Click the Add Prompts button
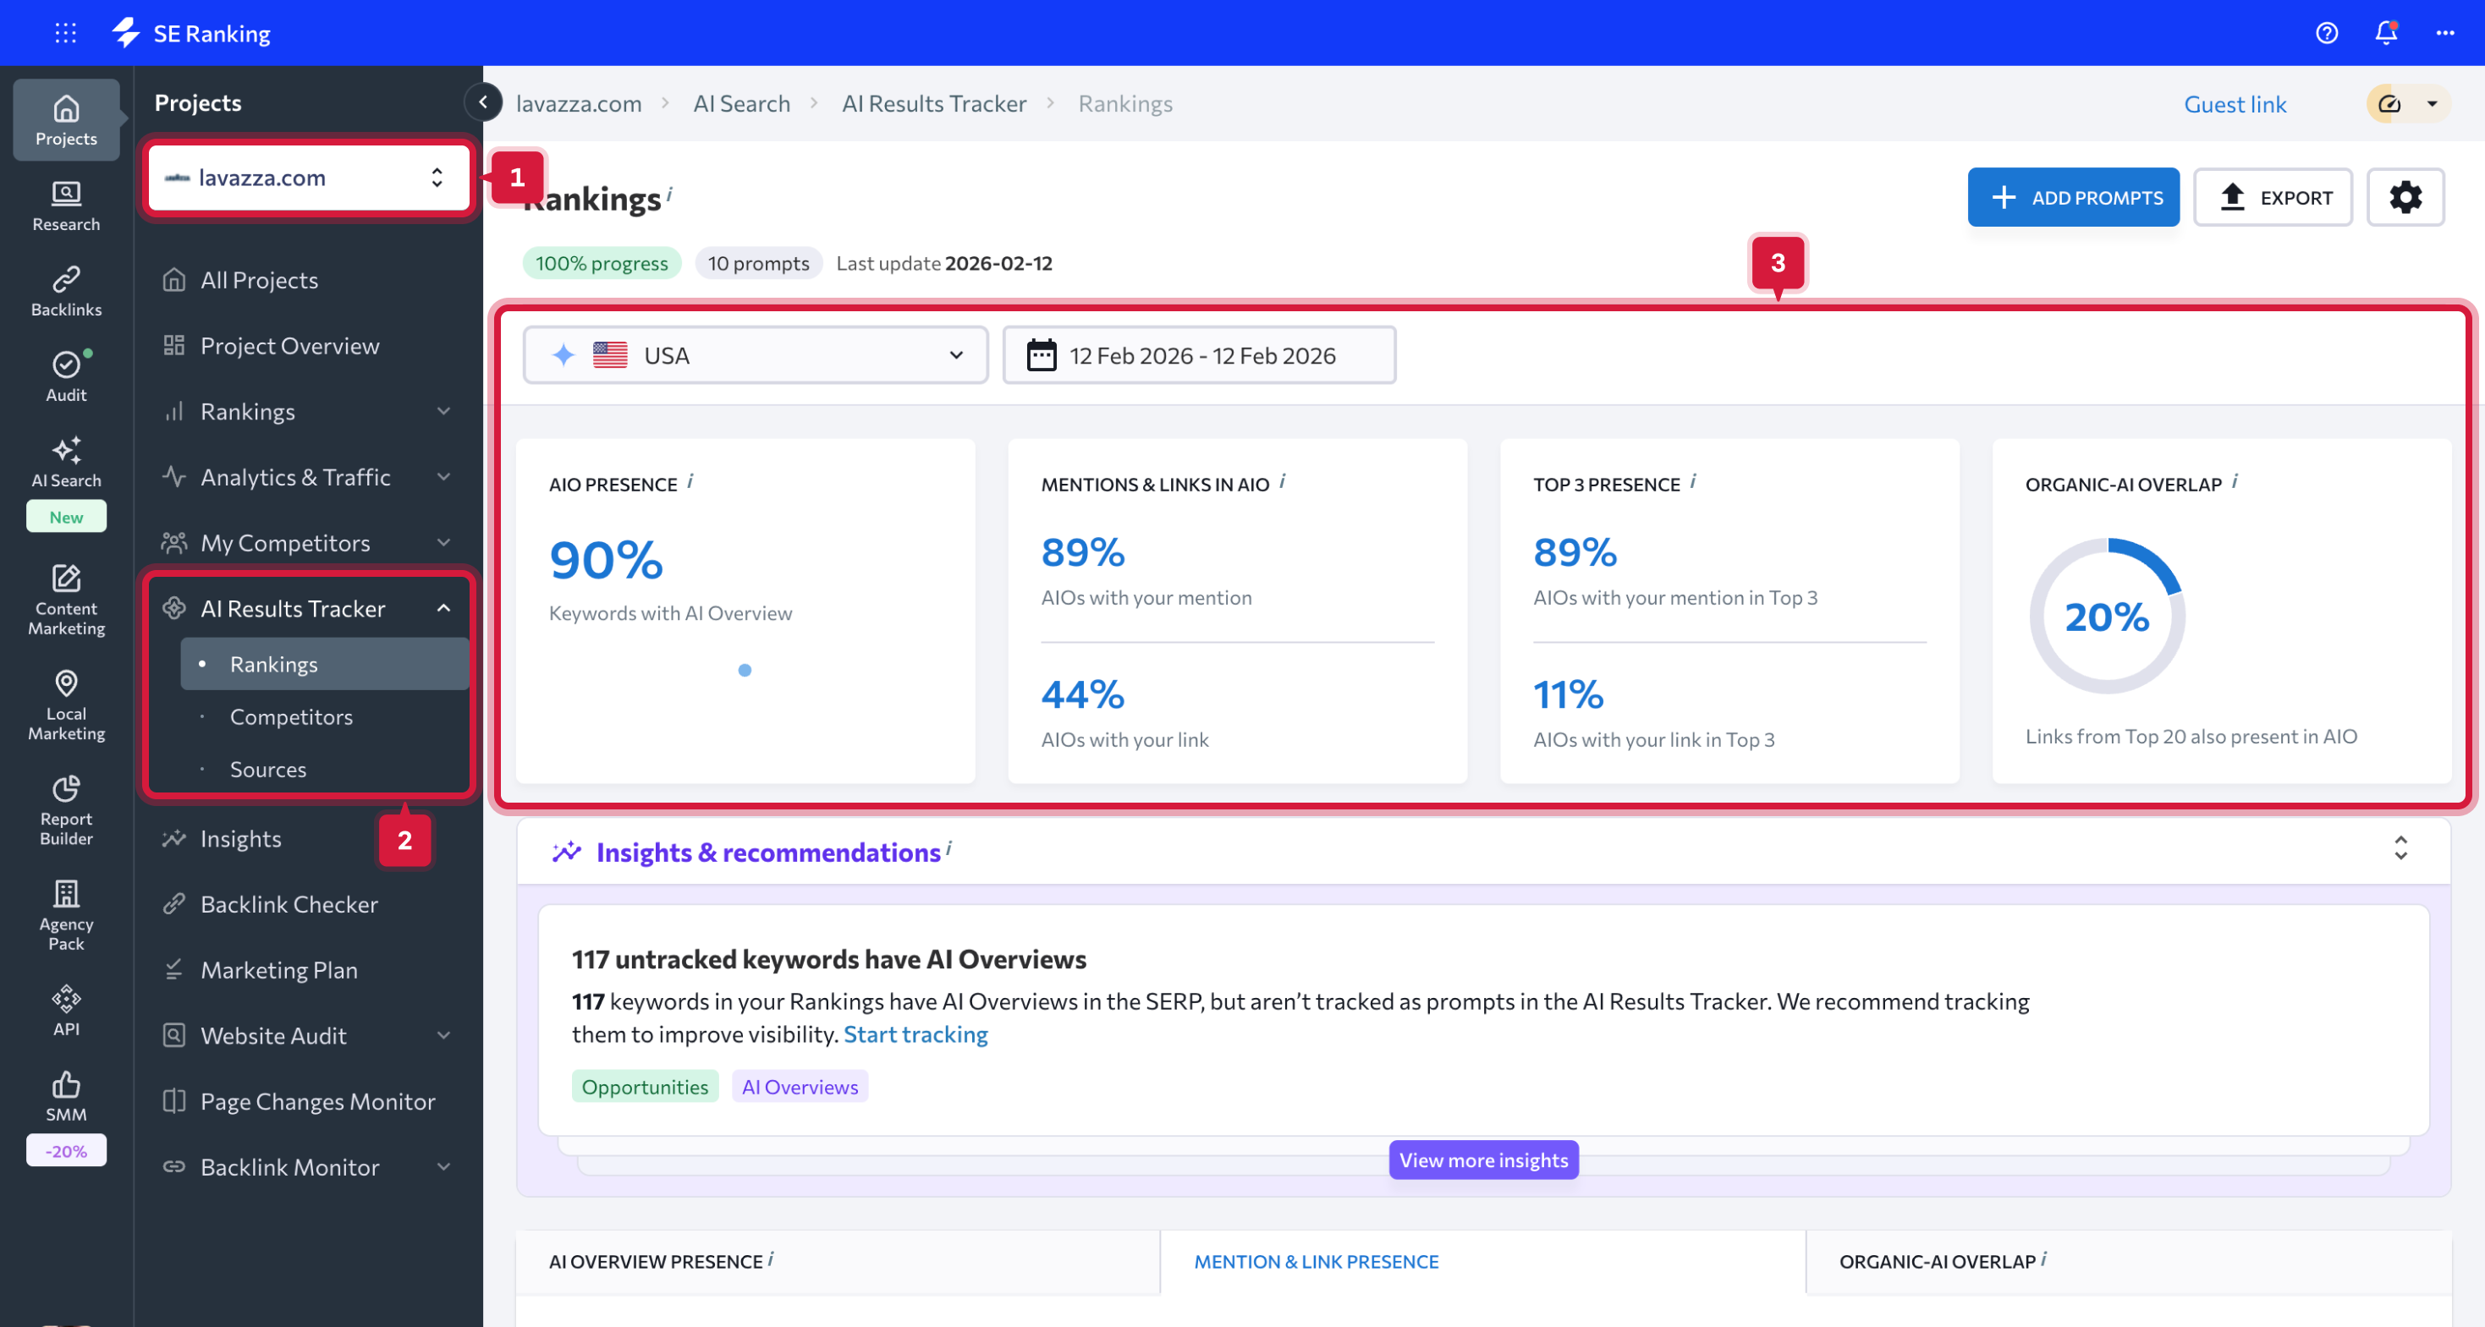Viewport: 2485px width, 1327px height. 2073,198
